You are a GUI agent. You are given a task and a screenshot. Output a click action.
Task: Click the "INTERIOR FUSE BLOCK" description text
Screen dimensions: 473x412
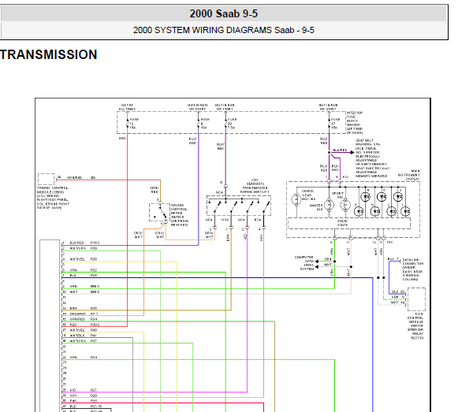(355, 123)
